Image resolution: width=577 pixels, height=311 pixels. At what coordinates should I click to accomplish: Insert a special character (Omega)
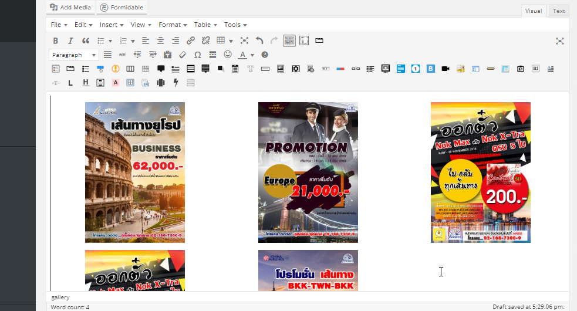pyautogui.click(x=198, y=55)
